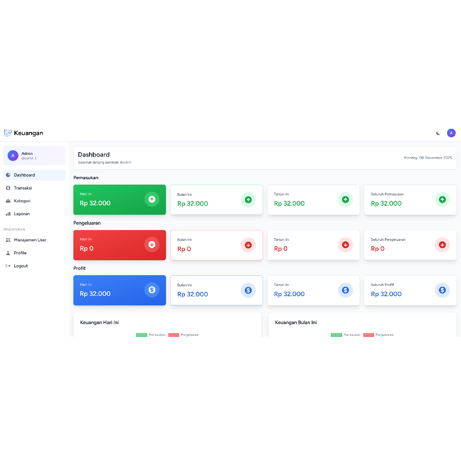The image size is (461, 461).
Task: Click down-arrow icon on Seluruh Pengeluaran card
Action: point(442,245)
